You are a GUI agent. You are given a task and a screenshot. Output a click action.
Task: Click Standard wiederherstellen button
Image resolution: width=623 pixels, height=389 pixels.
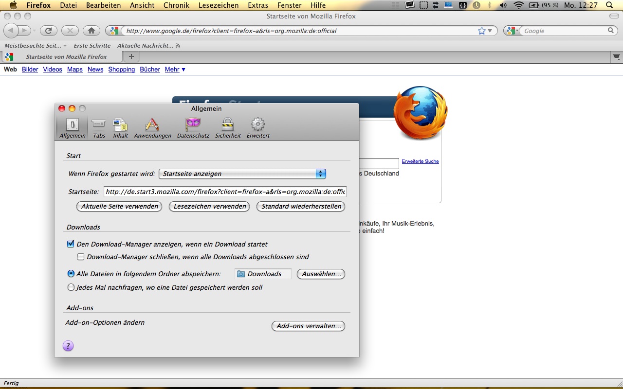click(301, 206)
